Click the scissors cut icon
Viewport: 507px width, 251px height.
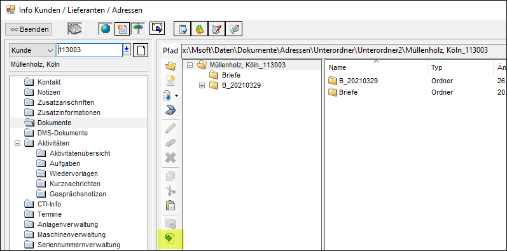pyautogui.click(x=170, y=191)
